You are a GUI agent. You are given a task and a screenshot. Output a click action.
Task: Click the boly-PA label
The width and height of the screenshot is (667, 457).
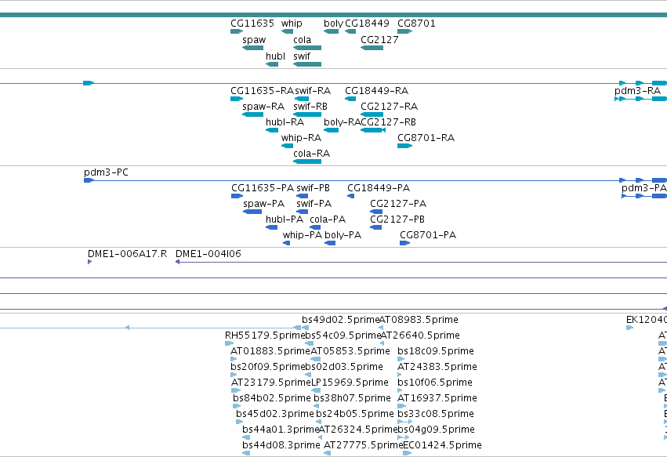pyautogui.click(x=343, y=235)
